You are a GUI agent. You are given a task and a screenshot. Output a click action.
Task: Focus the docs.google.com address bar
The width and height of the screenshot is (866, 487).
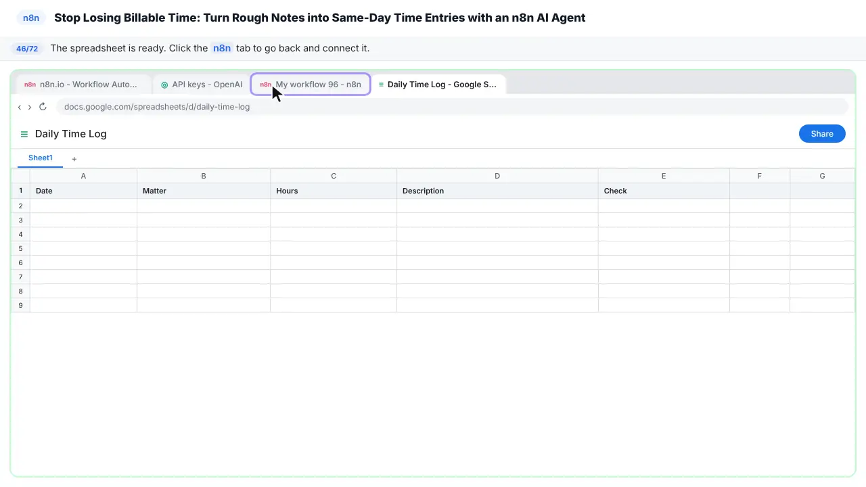[x=452, y=107]
